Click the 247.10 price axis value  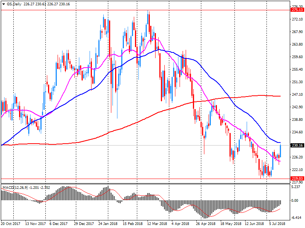297,94
